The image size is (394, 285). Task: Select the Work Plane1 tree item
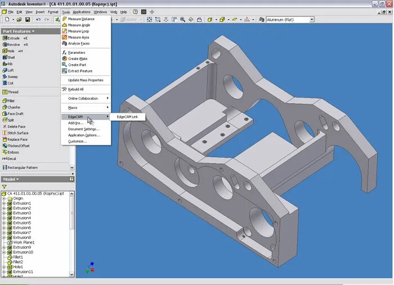tap(24, 242)
